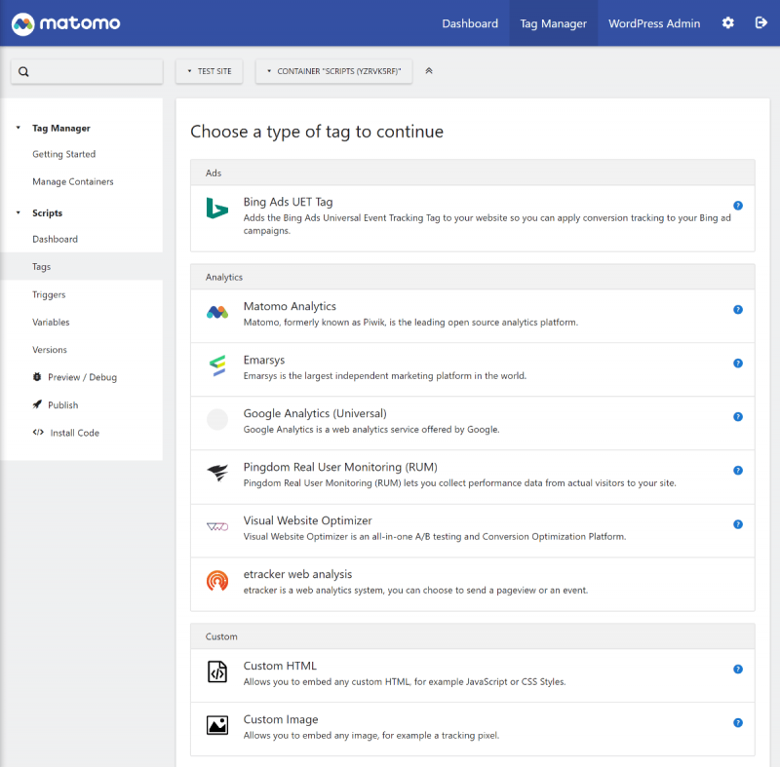This screenshot has height=767, width=780.
Task: Open the TEST SITE selector dropdown
Action: tap(209, 71)
